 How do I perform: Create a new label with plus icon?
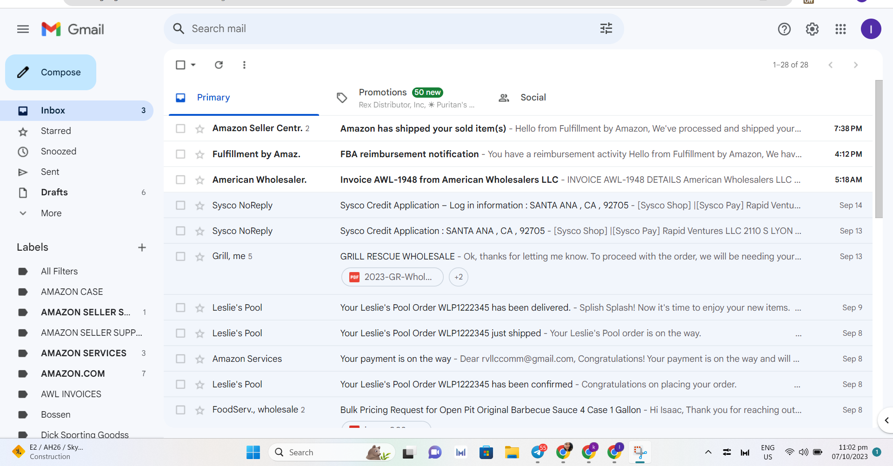(x=142, y=247)
